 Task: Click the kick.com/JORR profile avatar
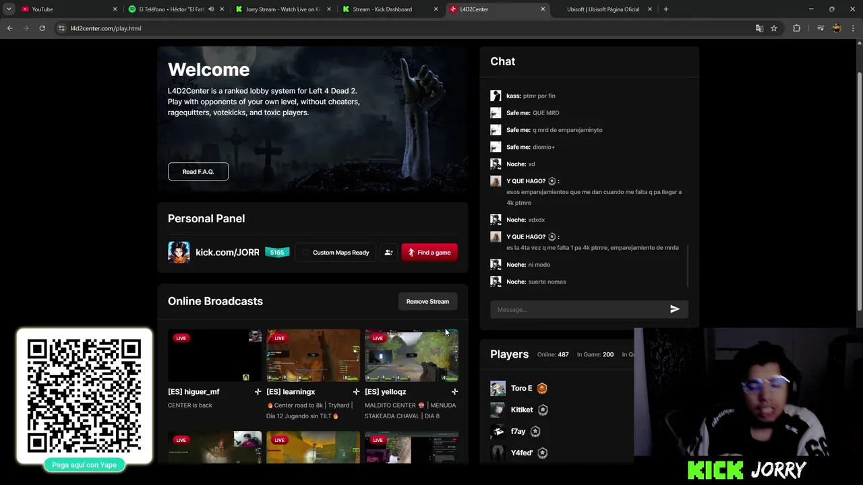click(179, 252)
